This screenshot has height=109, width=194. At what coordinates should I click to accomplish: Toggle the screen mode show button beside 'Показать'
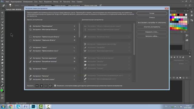50,86
